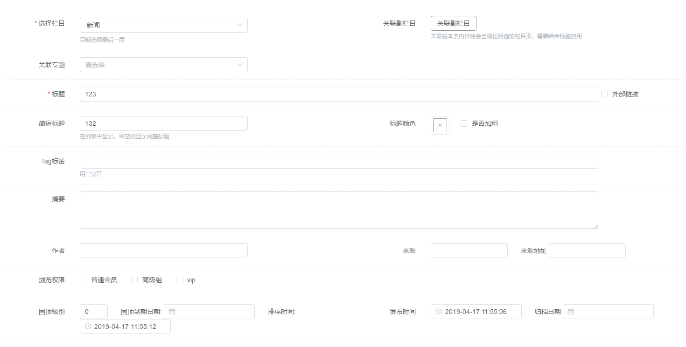Focus the 作者 input field
Viewport: 686px width, 347px height.
pyautogui.click(x=163, y=251)
